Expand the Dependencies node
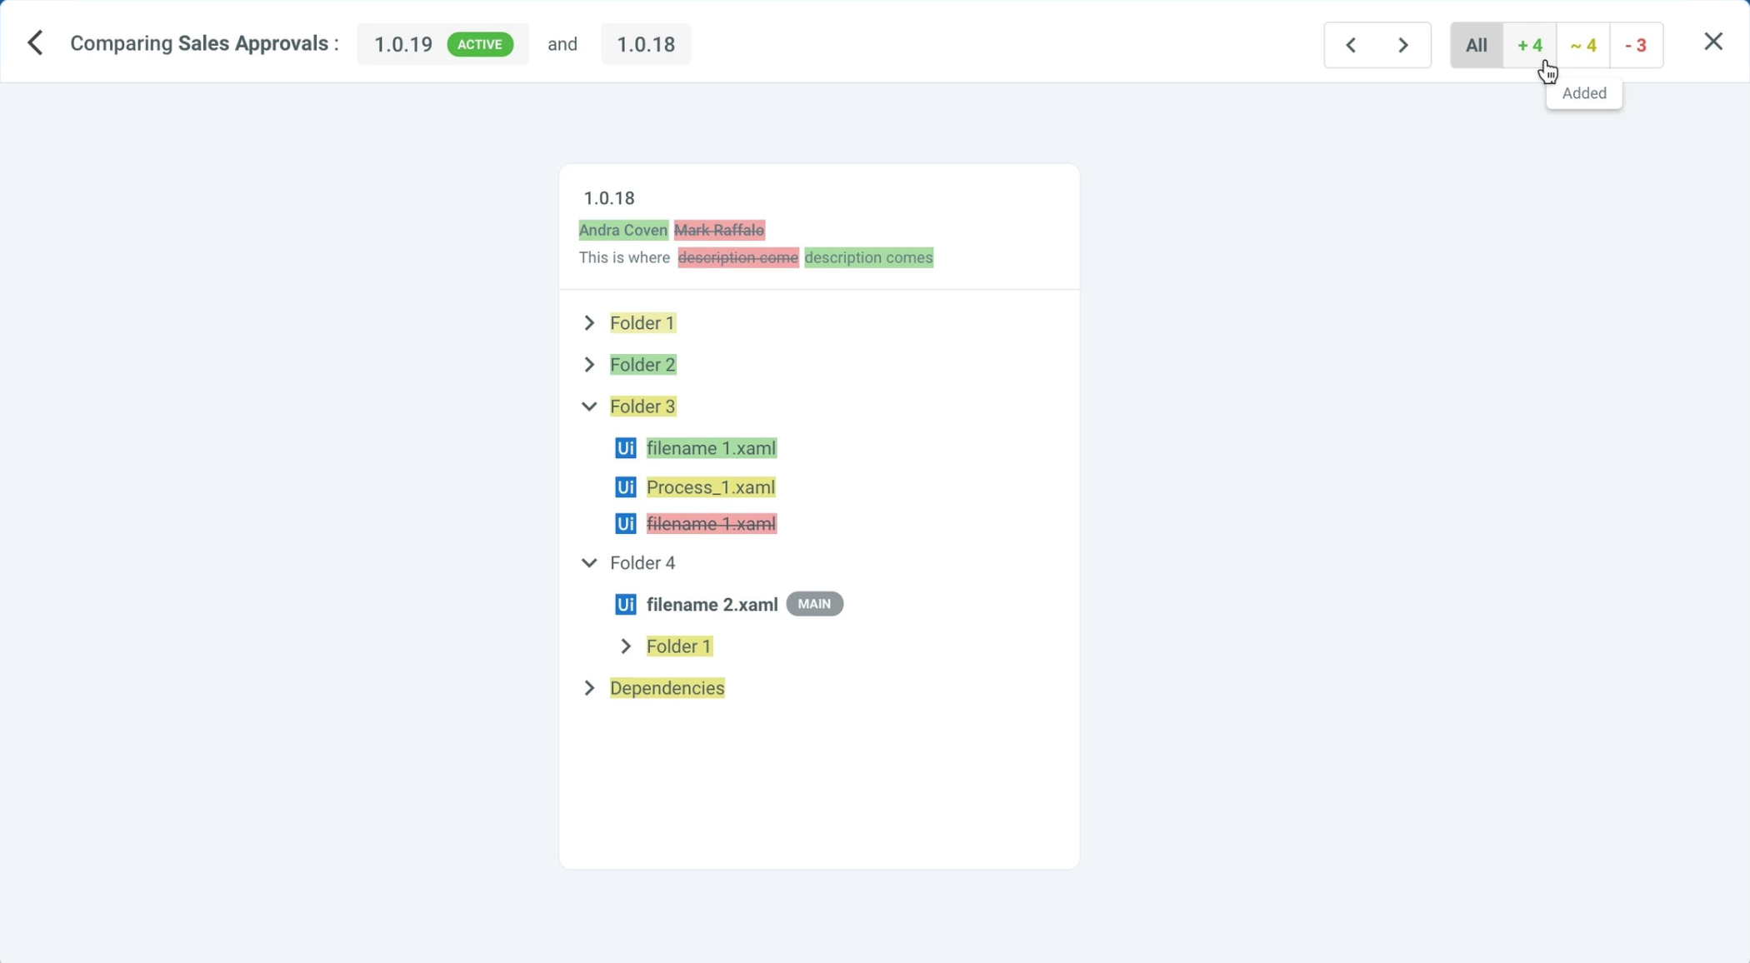Image resolution: width=1750 pixels, height=963 pixels. [589, 688]
